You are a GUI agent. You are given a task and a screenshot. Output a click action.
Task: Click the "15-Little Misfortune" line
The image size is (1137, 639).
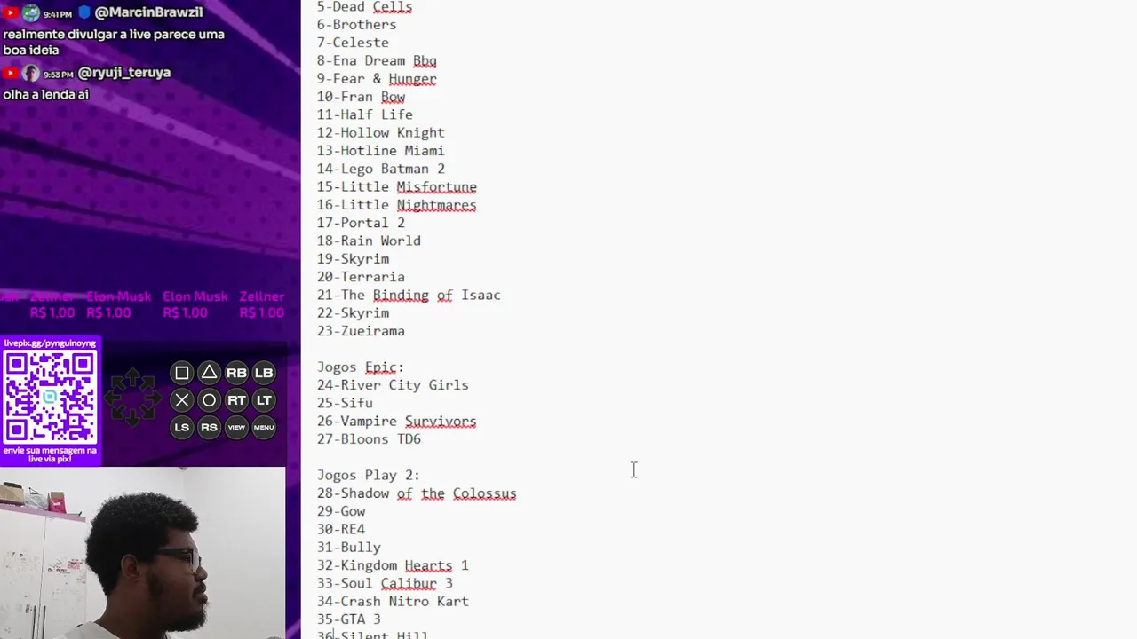(396, 187)
